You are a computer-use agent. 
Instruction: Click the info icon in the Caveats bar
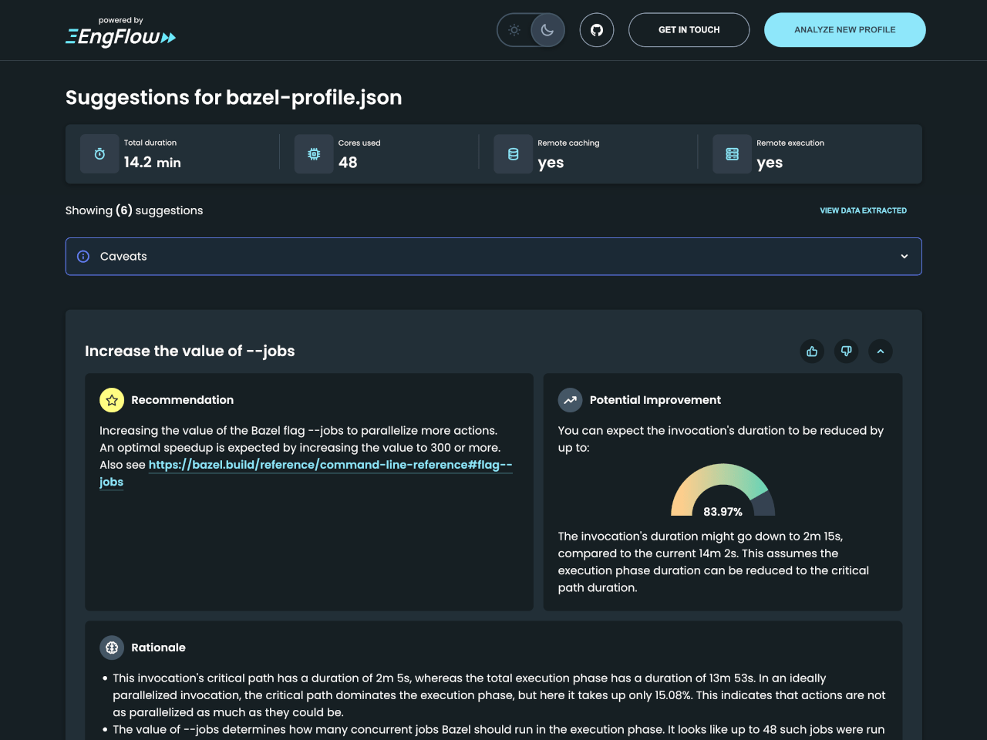83,256
